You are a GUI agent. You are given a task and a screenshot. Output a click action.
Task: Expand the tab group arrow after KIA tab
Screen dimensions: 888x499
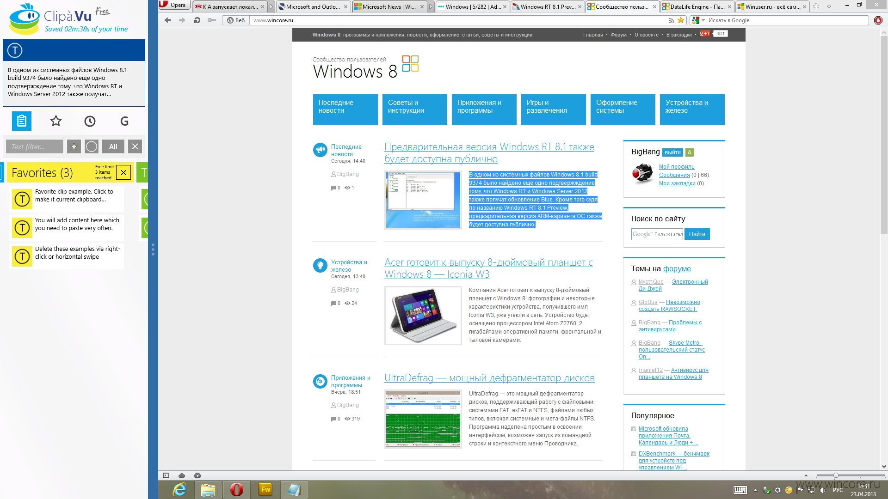pos(271,6)
